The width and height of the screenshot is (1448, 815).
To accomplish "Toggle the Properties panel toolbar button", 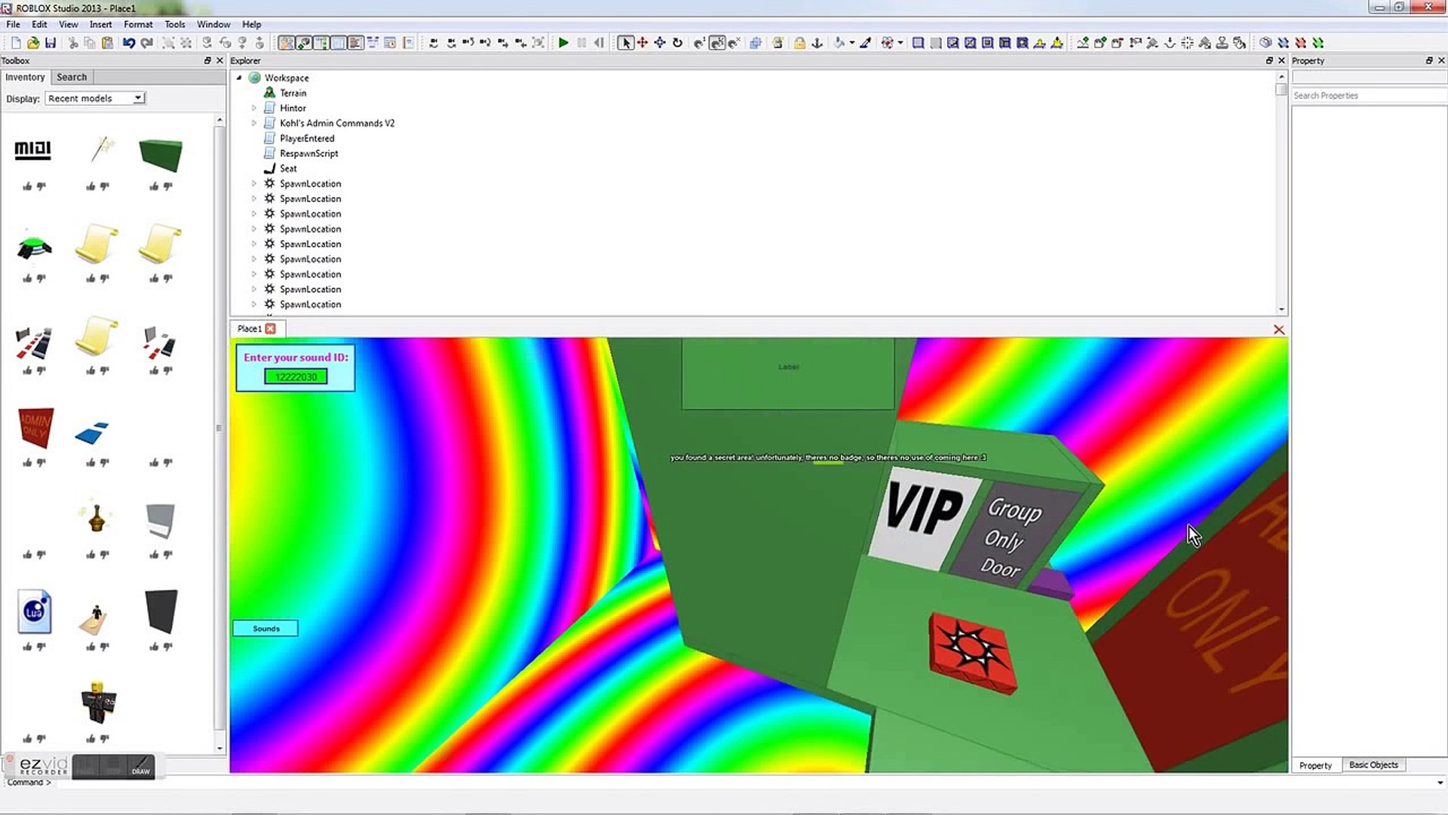I will click(x=339, y=43).
